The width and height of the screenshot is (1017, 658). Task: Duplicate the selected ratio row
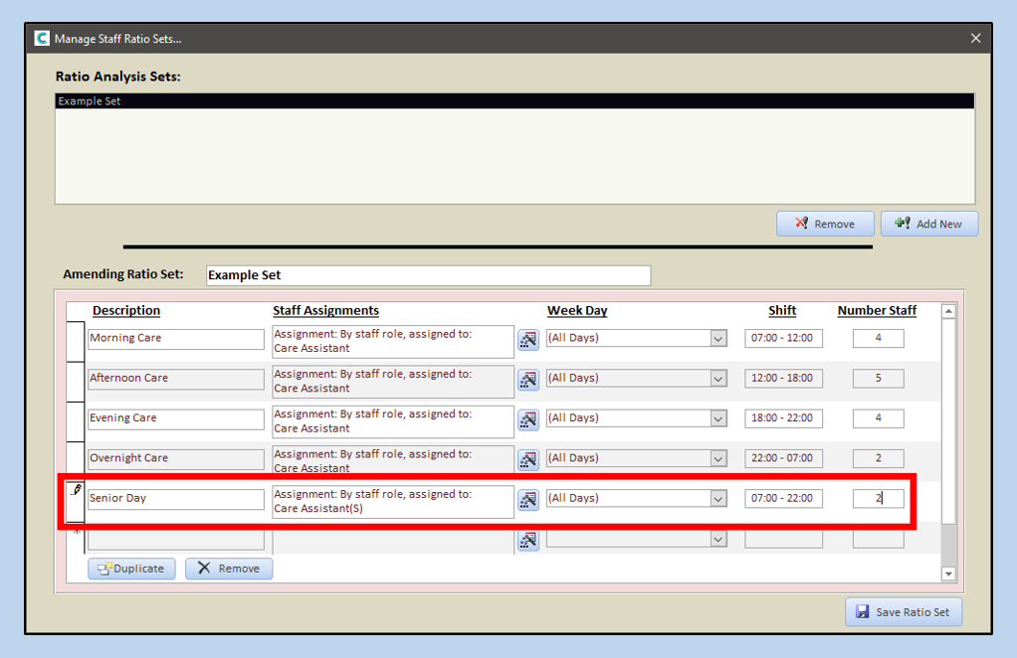(132, 569)
